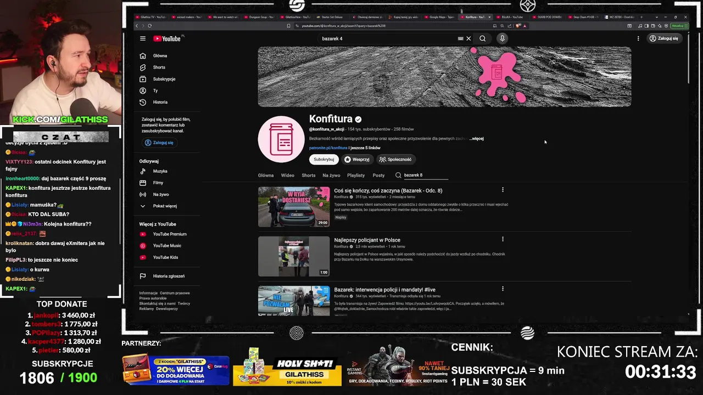The height and width of the screenshot is (395, 703).
Task: Click the browser back arrow
Action: pos(137,26)
